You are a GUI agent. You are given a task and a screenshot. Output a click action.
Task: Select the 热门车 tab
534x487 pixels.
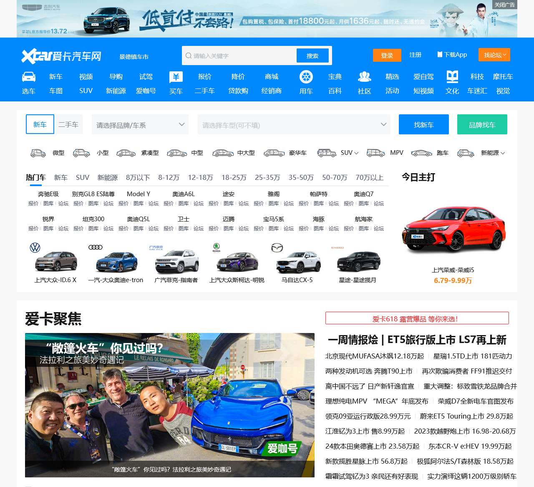pos(36,178)
